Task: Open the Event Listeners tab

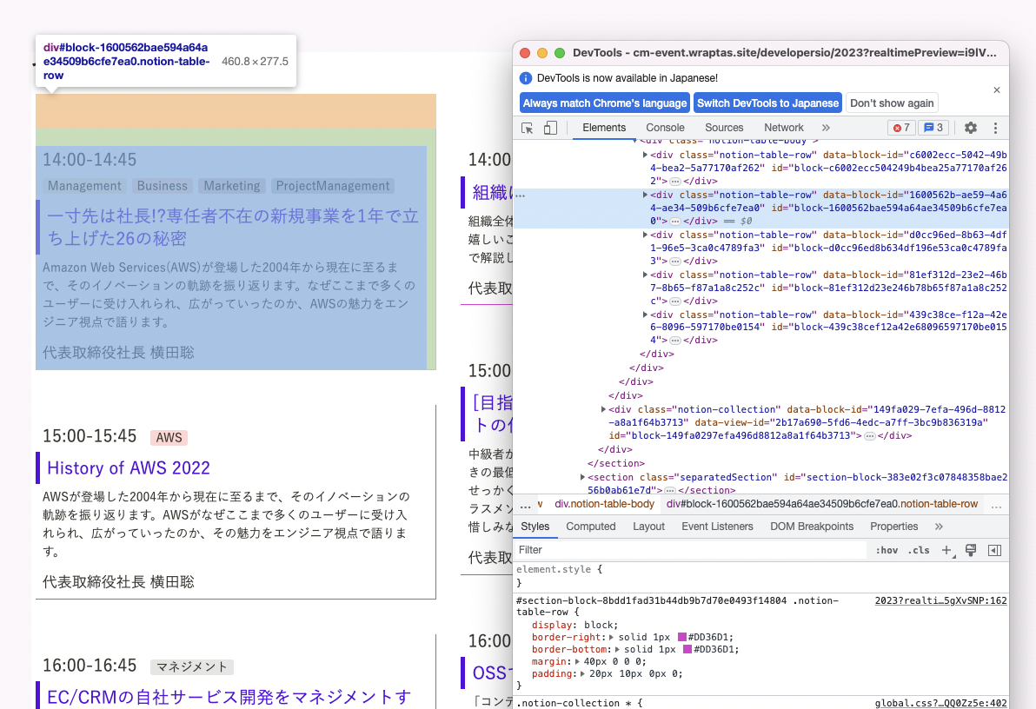Action: pyautogui.click(x=717, y=527)
